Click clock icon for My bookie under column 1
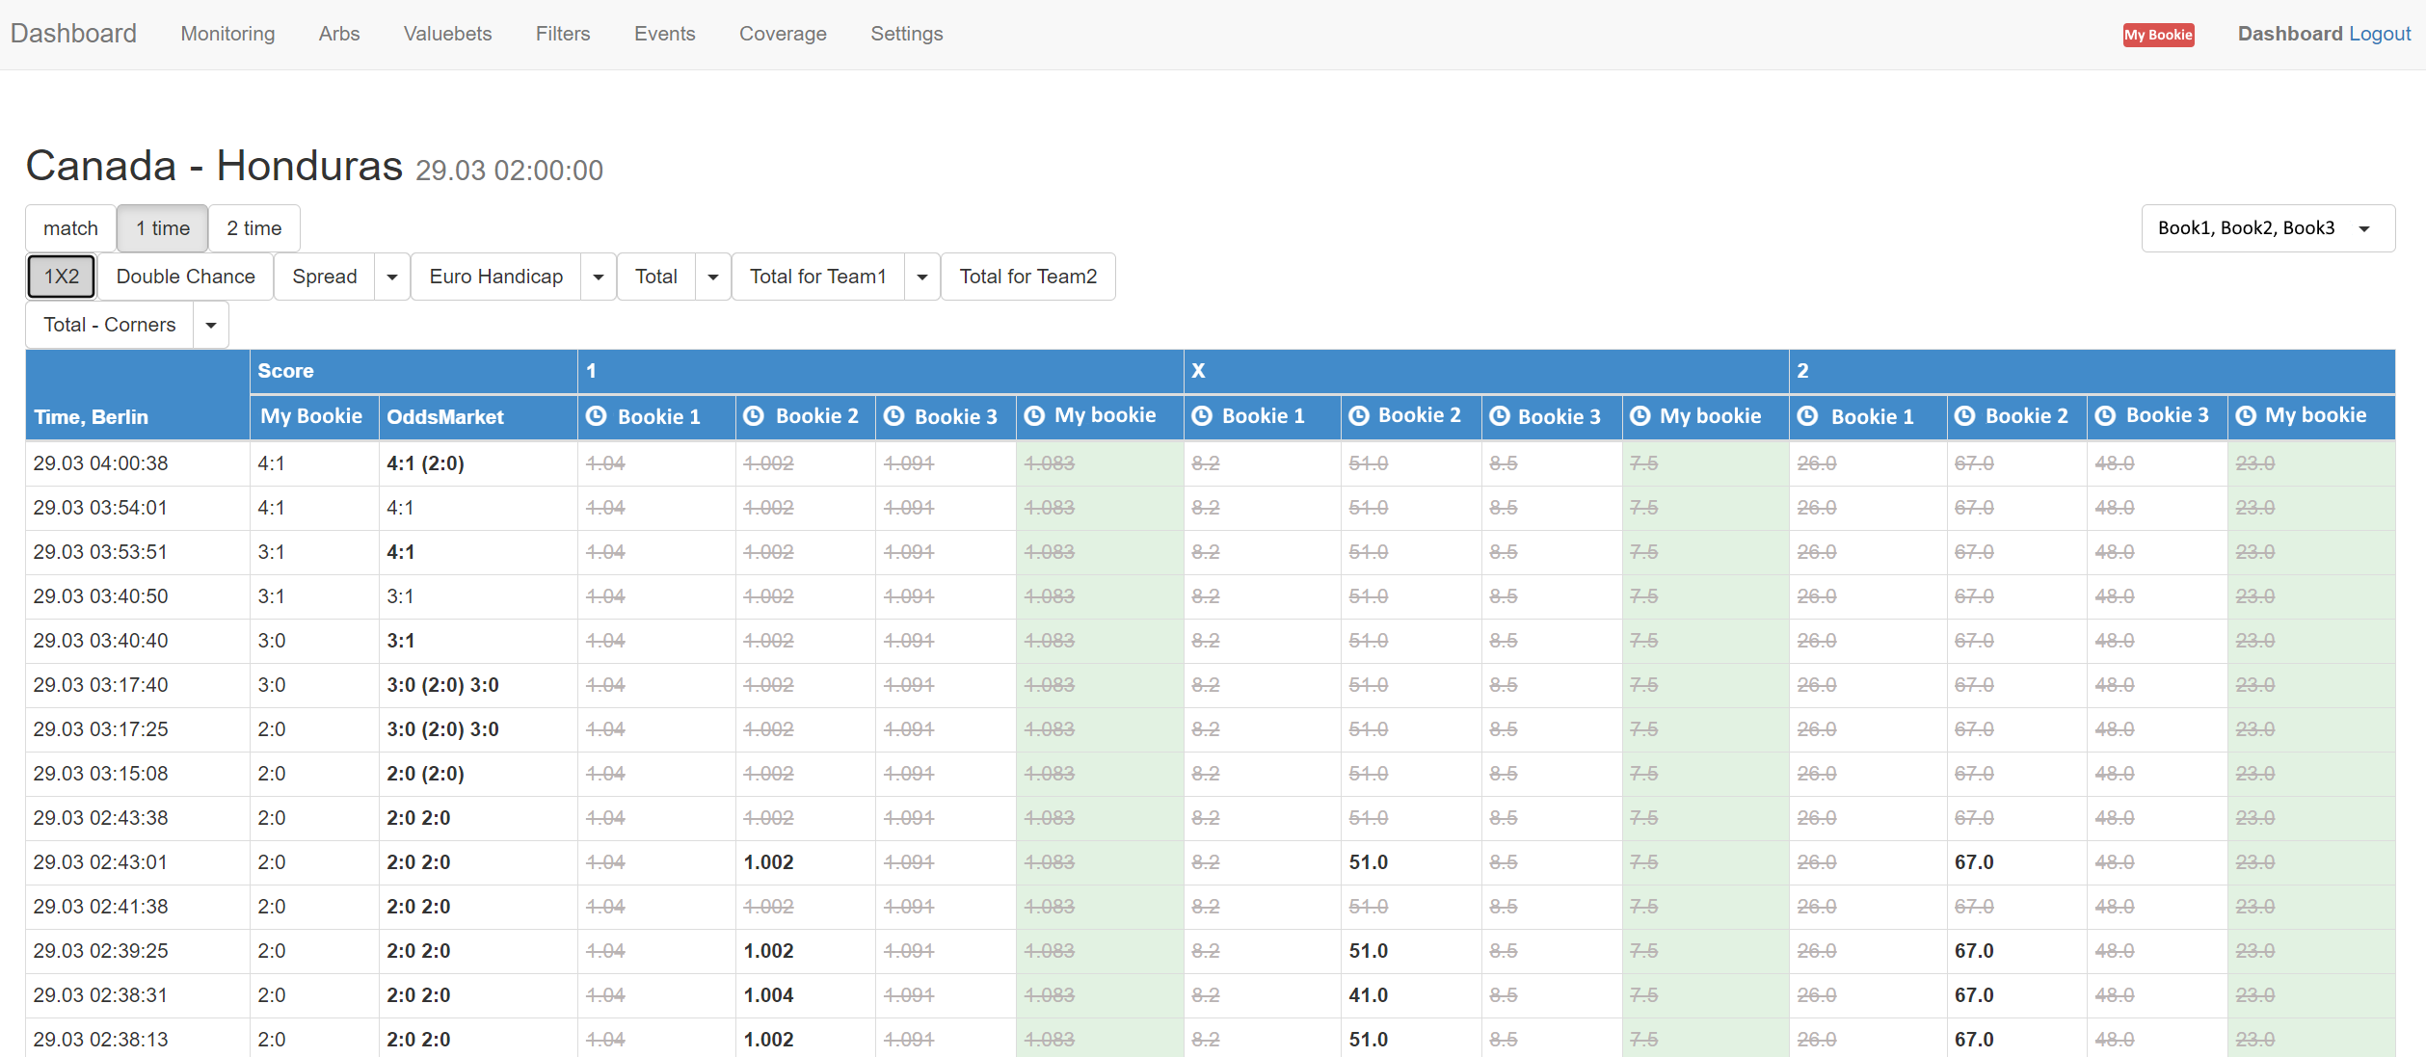 point(1034,416)
